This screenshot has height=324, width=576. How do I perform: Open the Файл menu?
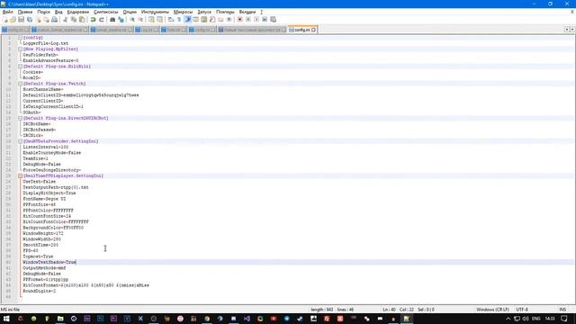click(7, 12)
